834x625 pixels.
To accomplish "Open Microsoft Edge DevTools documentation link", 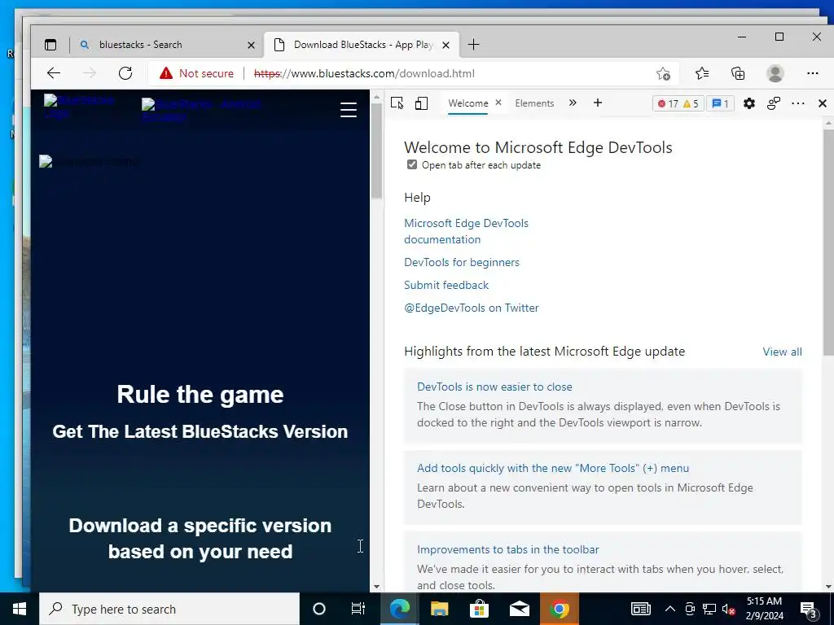I will (466, 231).
